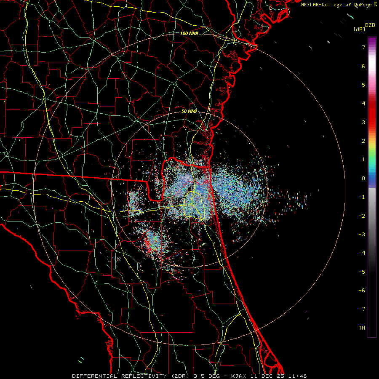The height and width of the screenshot is (379, 379).
Task: Select the 3 dB scale label
Action: (363, 122)
